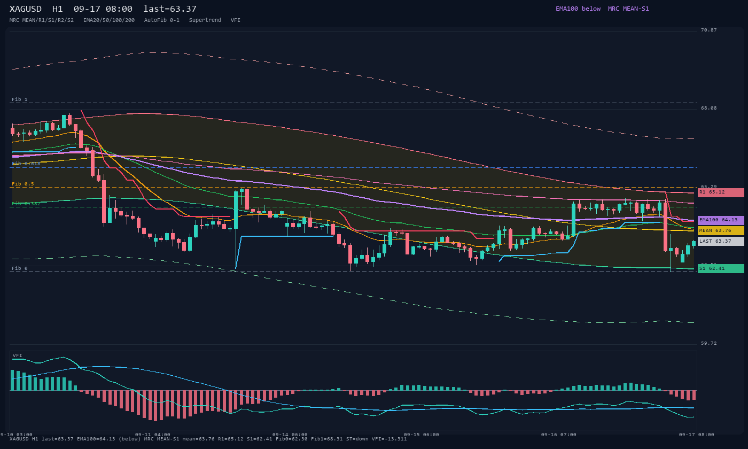Click the VFI legend entry in header

(236, 20)
